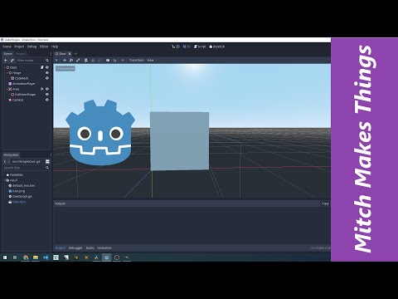Image resolution: width=398 pixels, height=299 pixels.
Task: Select the default_env.tres file
Action: click(22, 185)
